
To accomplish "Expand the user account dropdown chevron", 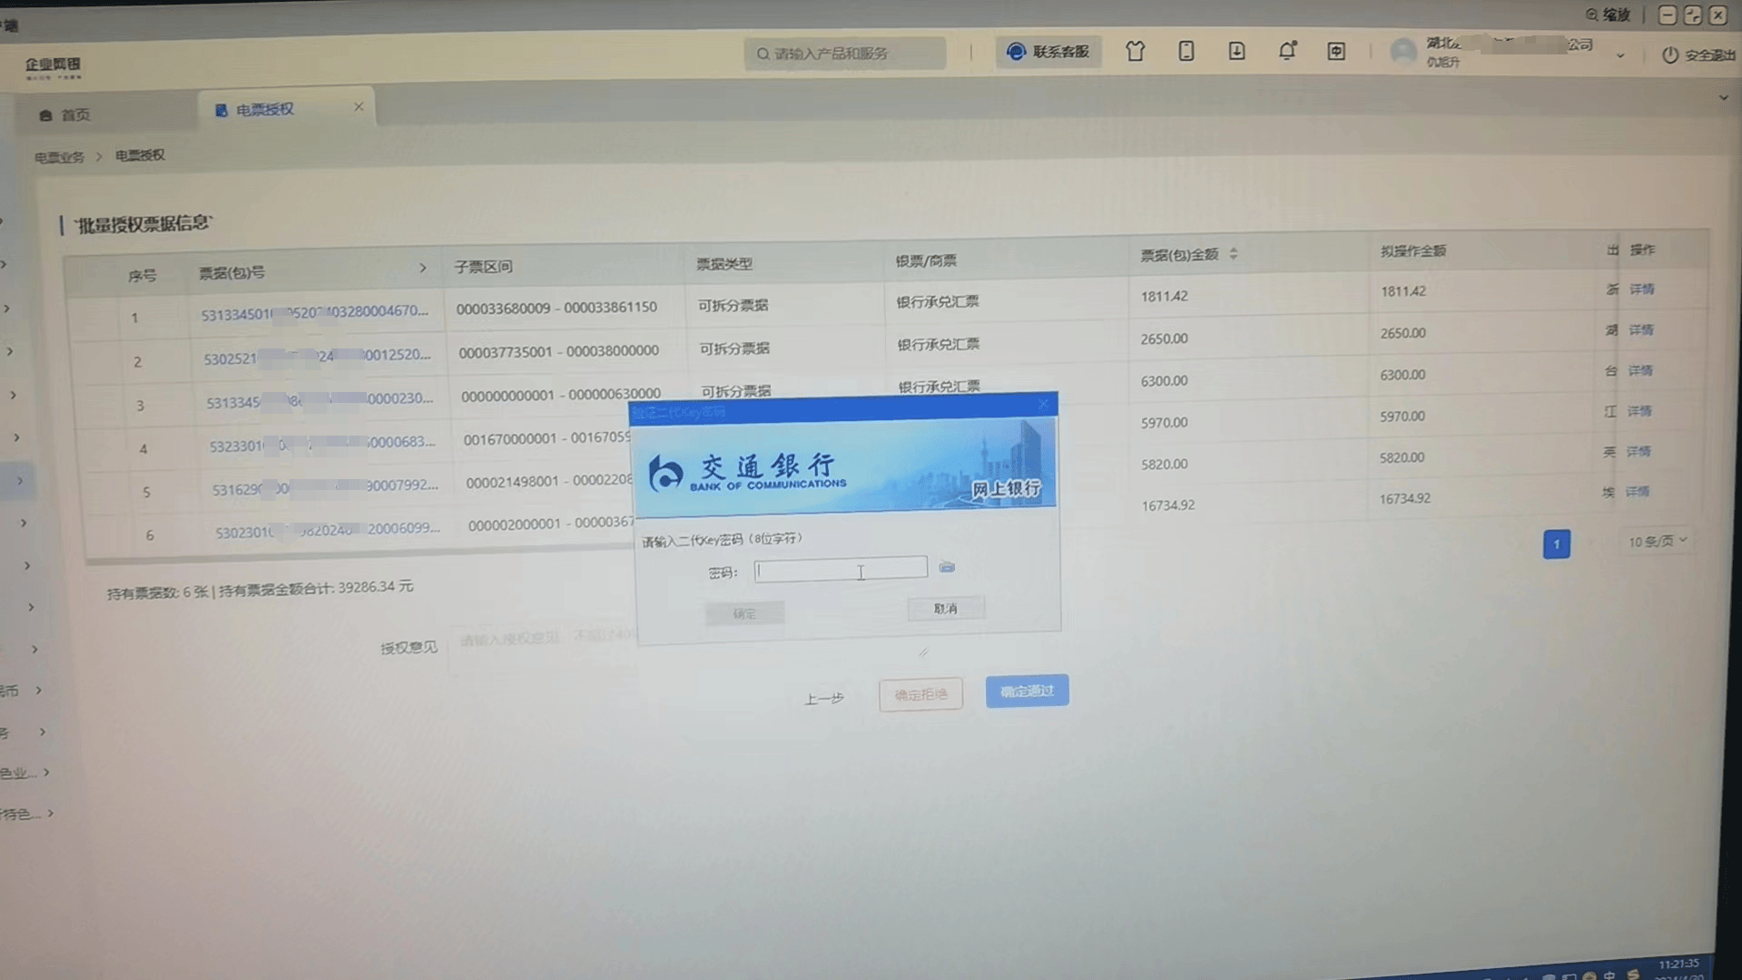I will 1620,56.
